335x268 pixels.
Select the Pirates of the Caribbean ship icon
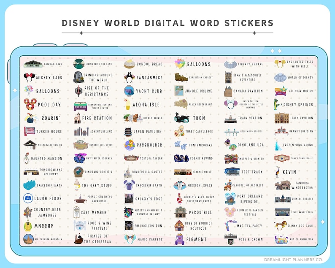[x=78, y=239]
